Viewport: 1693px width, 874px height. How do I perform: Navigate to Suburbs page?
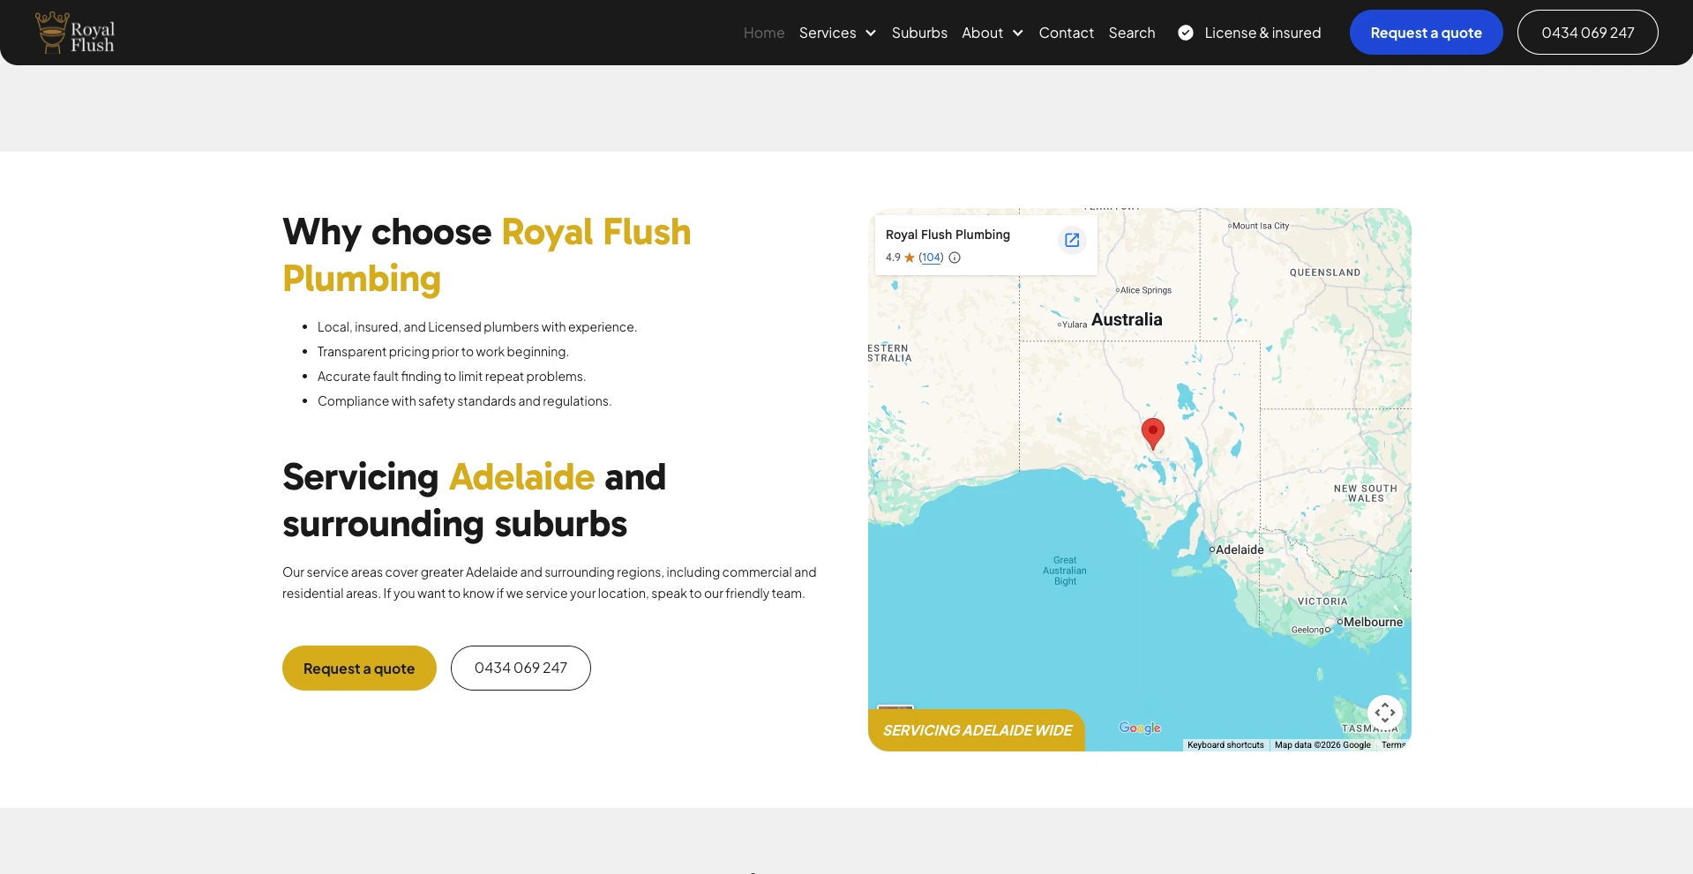pos(919,33)
